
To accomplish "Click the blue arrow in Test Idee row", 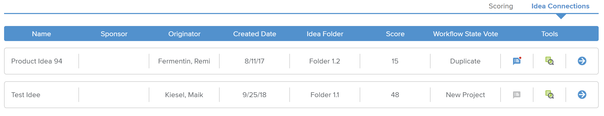I will pyautogui.click(x=582, y=95).
